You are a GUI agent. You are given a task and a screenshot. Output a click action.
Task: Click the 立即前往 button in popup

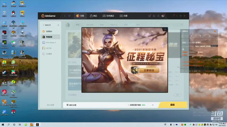tap(149, 70)
